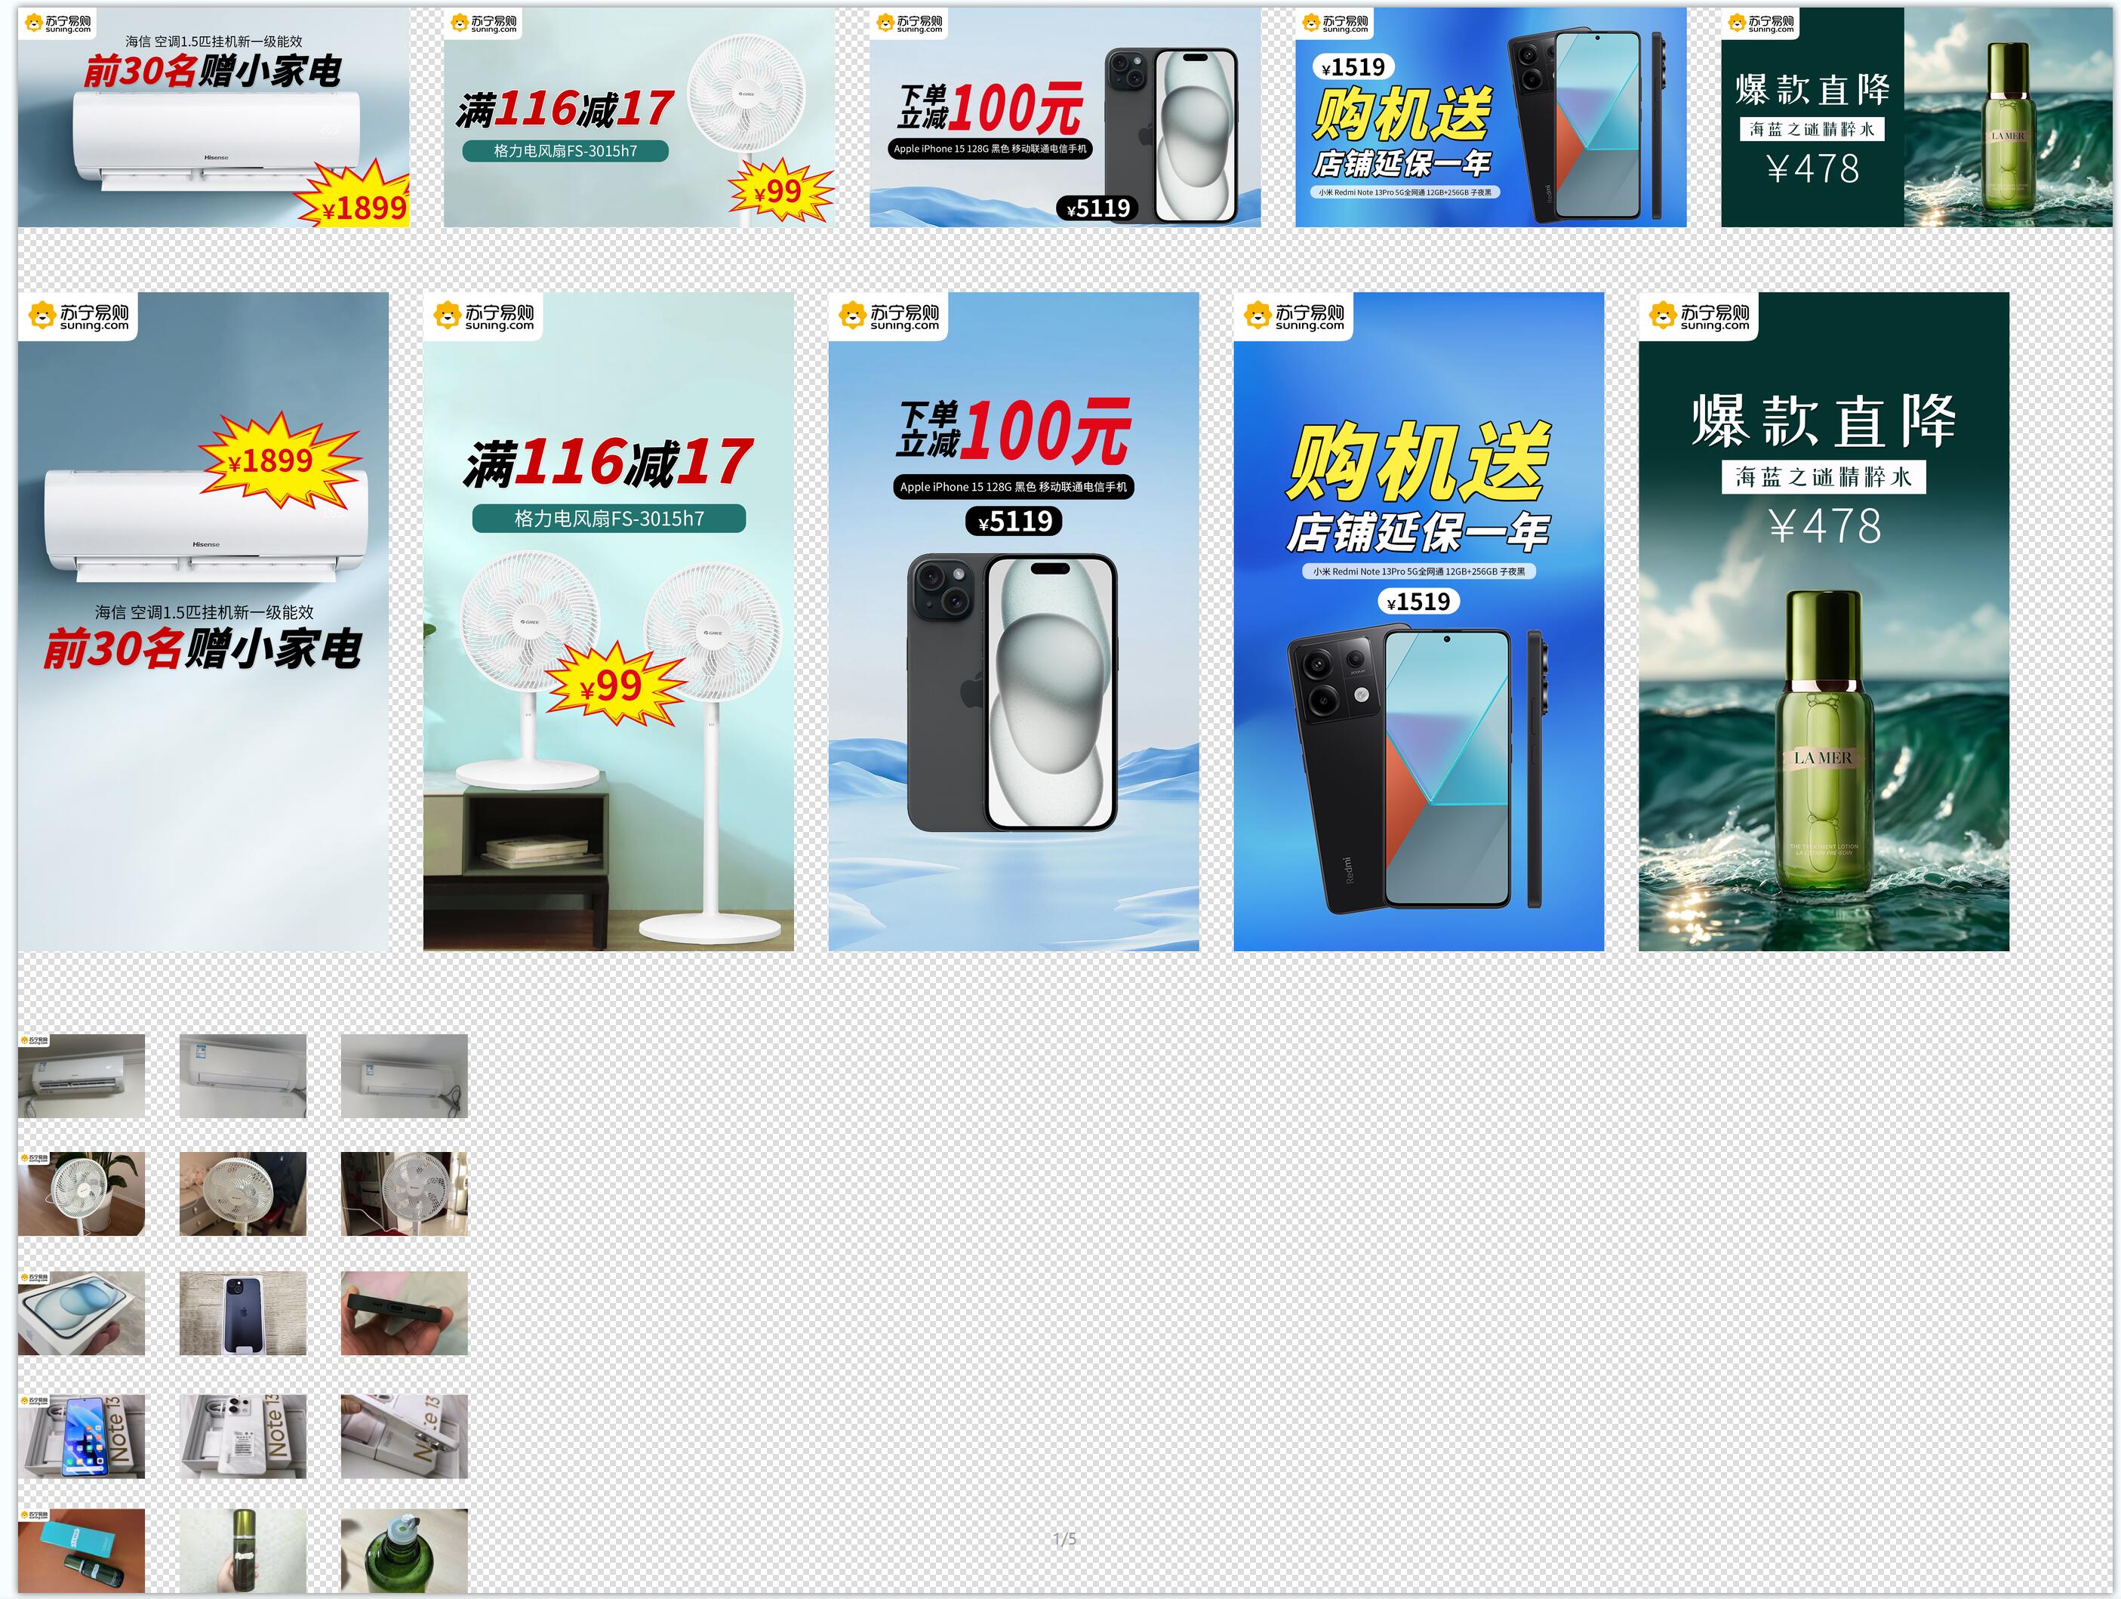
Task: Click '格力电风扇FS-3015h7' label on vertical poster
Action: pos(609,519)
